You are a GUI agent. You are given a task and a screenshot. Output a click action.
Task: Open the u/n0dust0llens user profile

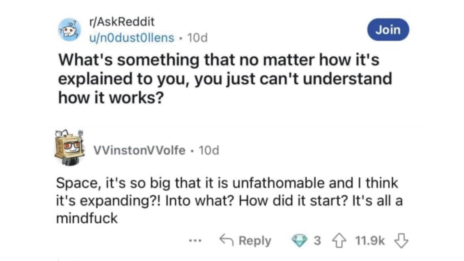131,37
